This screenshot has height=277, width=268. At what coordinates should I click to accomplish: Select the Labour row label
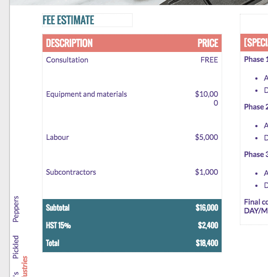57,137
